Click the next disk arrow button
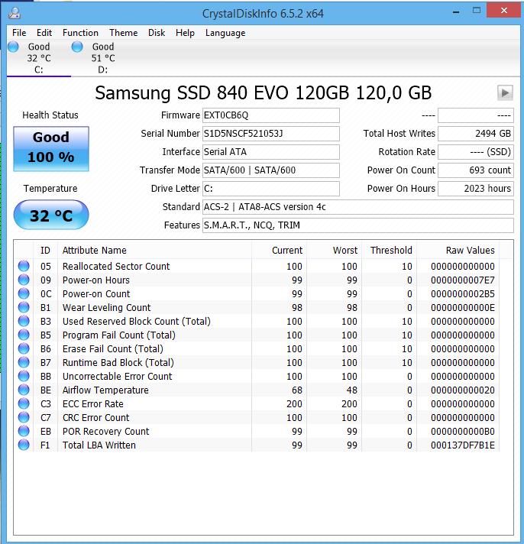This screenshot has height=544, width=524. (505, 92)
